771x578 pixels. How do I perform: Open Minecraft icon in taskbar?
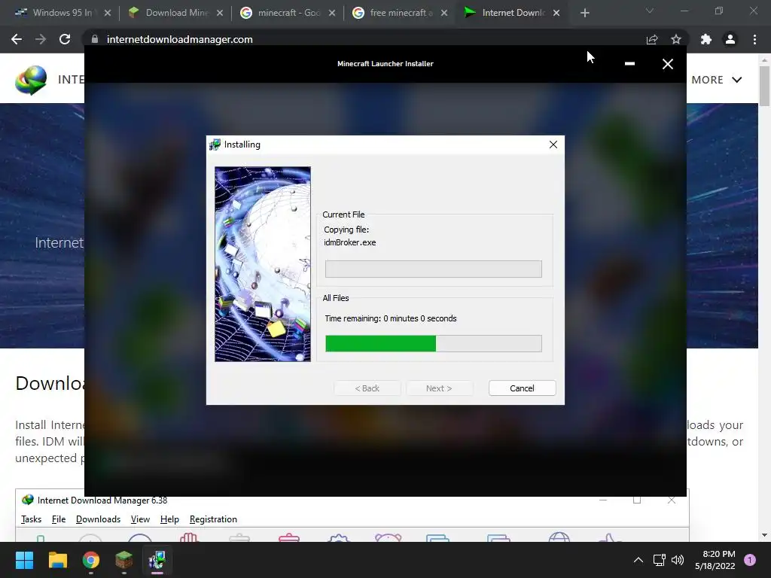pyautogui.click(x=124, y=560)
